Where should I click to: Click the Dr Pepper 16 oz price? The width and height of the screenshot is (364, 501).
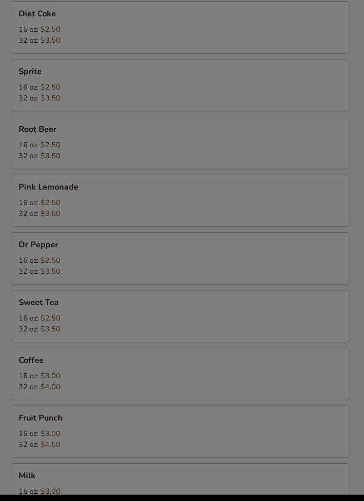tap(50, 261)
